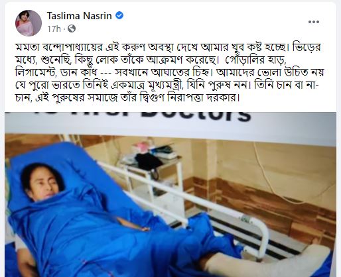341x277 pixels.
Task: Click the post's first line starting "মমতা"
Action: click(168, 47)
